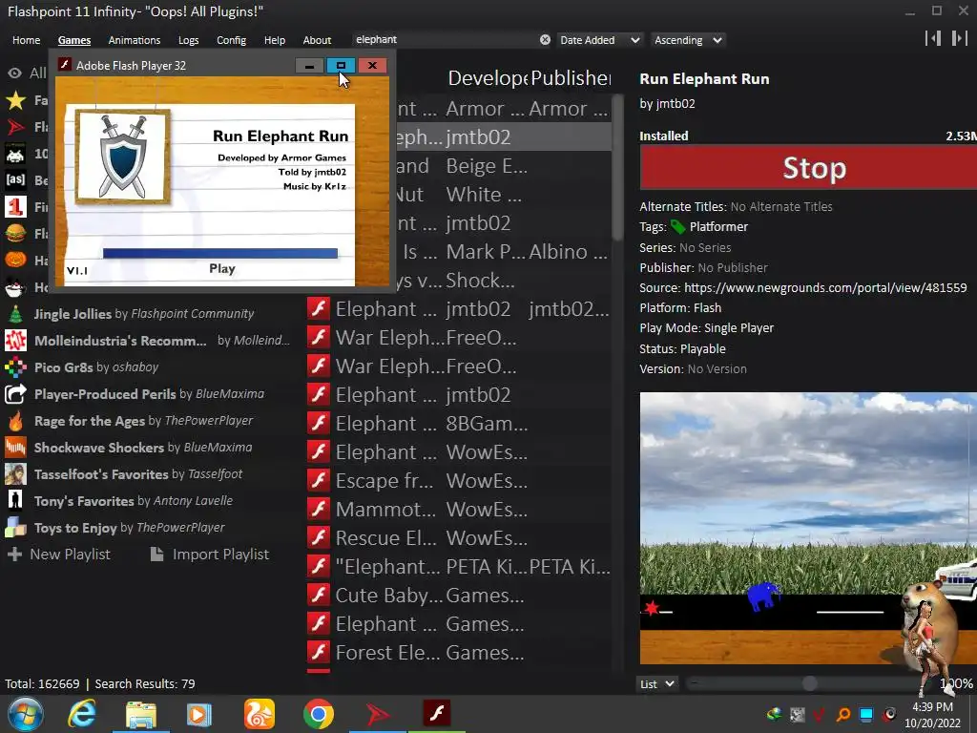The width and height of the screenshot is (977, 733).
Task: Open the Config tab
Action: click(x=231, y=40)
